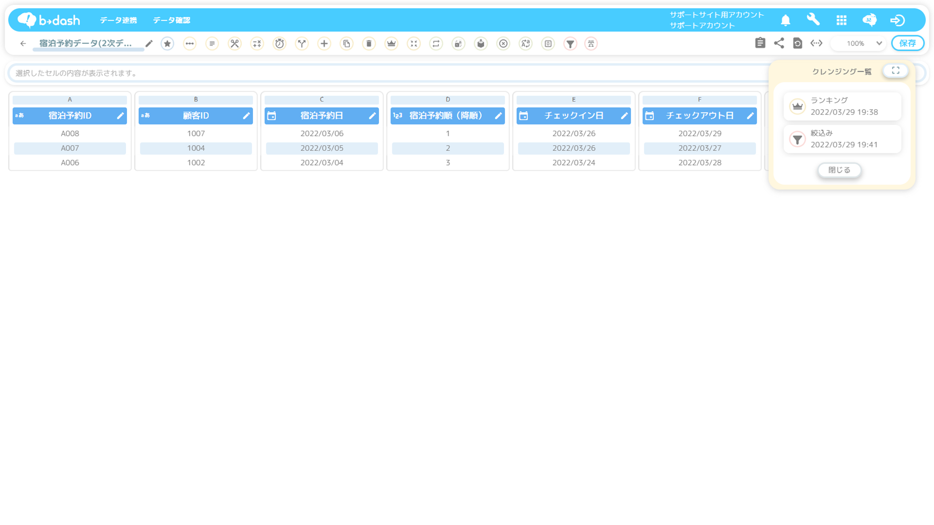Open the apps grid menu
Viewport: 934px width, 525px height.
pos(842,20)
